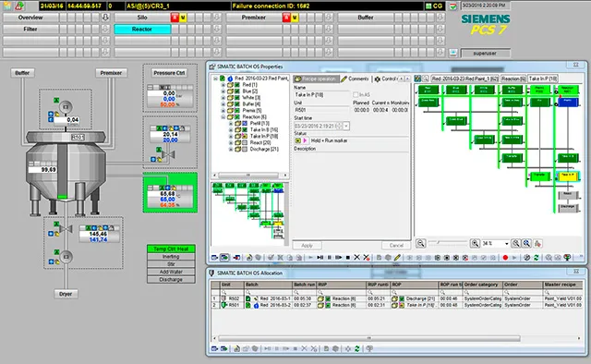Switch to the Comments tab
Screen dimensions: 591x364
355,79
